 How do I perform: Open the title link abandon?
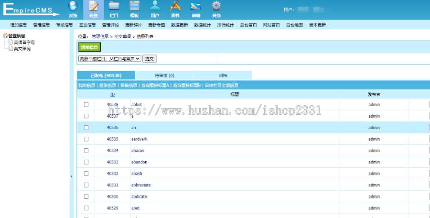[140, 162]
